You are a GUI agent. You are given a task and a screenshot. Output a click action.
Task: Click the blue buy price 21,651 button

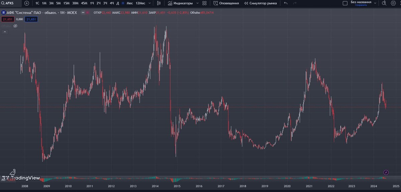(x=31, y=19)
